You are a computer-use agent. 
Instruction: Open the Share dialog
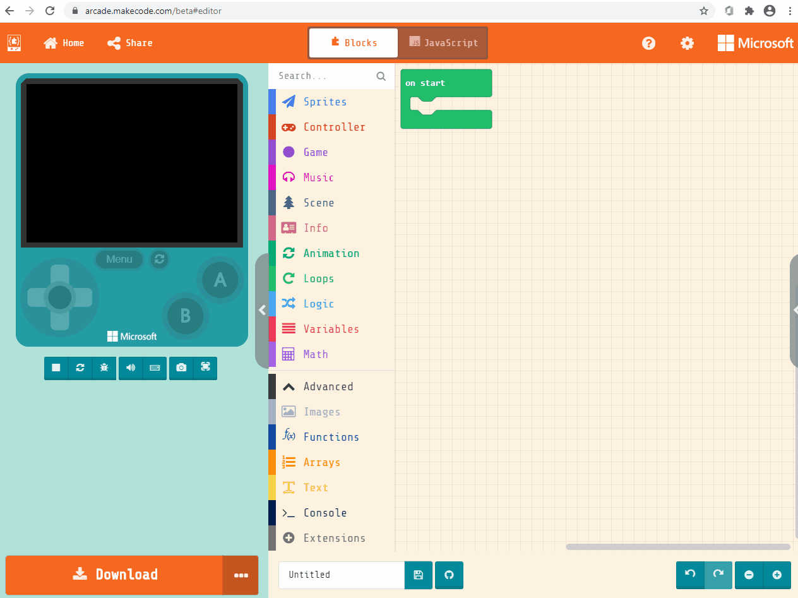(x=129, y=42)
